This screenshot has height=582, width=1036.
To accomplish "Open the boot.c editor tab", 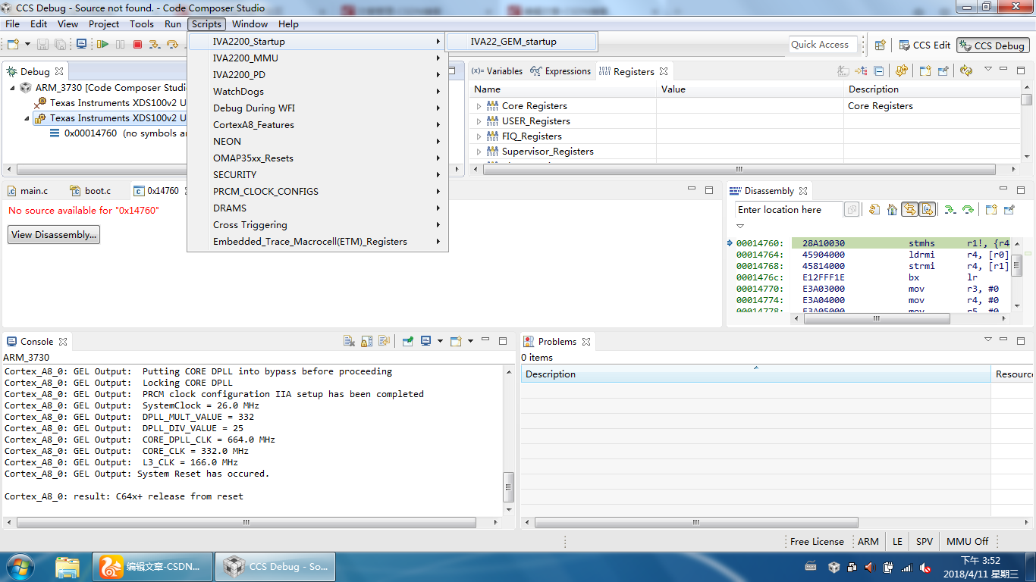I will (x=91, y=191).
